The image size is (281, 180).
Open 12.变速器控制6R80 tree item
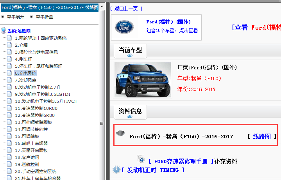35,115
